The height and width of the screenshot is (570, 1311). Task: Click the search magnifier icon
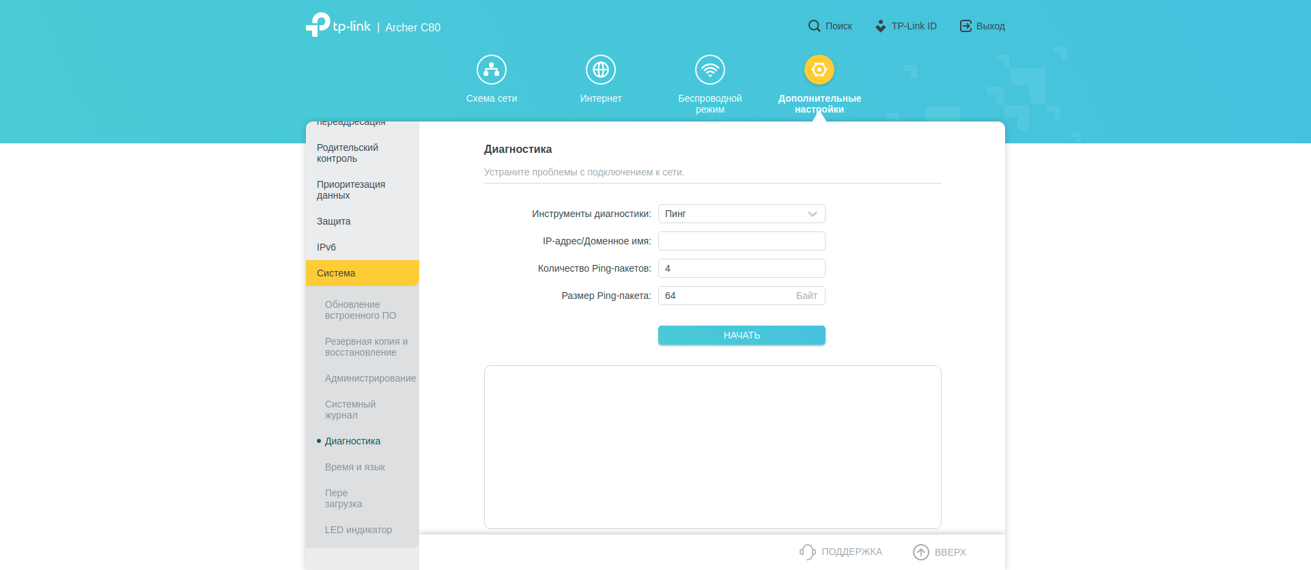coord(814,26)
